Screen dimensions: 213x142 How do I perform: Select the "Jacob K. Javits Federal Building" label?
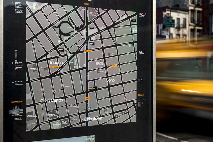32,116
